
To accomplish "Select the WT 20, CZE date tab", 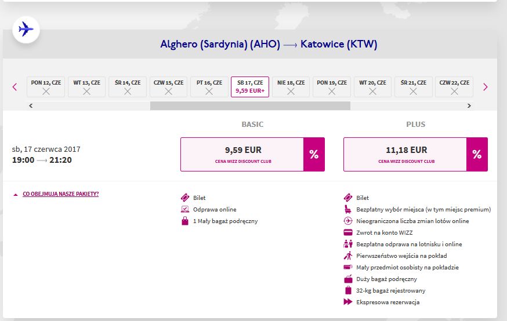I will 372,87.
